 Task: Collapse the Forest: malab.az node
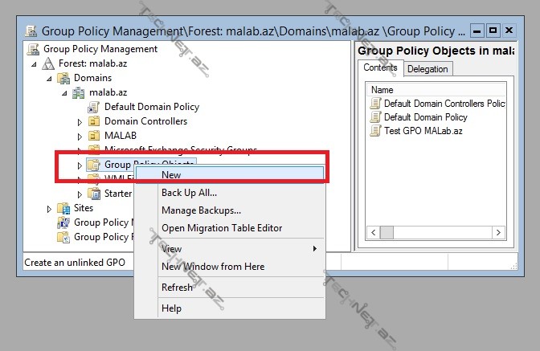tap(34, 64)
